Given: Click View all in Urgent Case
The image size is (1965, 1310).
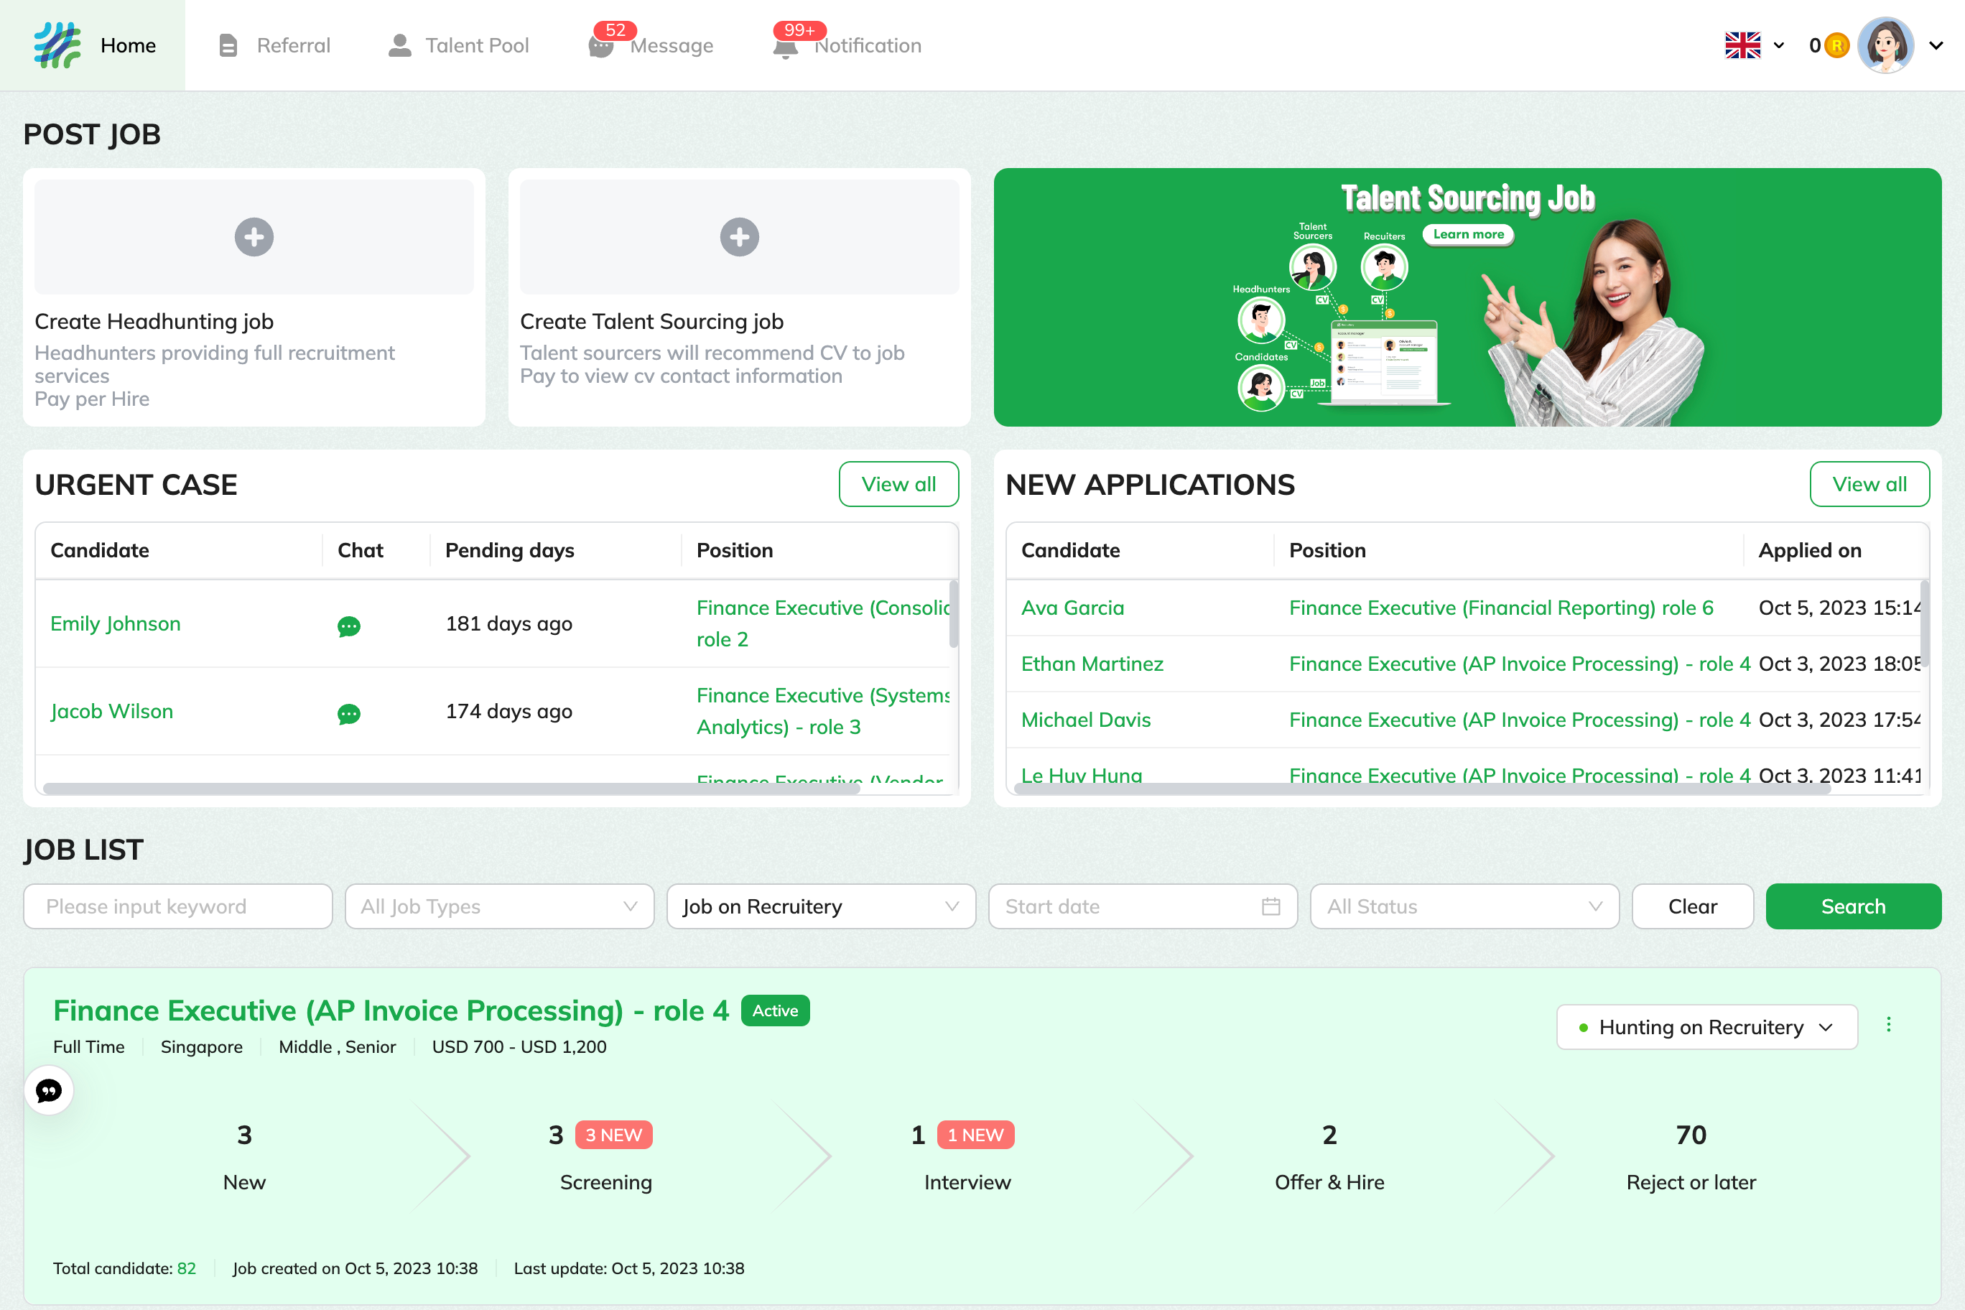Looking at the screenshot, I should click(x=898, y=484).
